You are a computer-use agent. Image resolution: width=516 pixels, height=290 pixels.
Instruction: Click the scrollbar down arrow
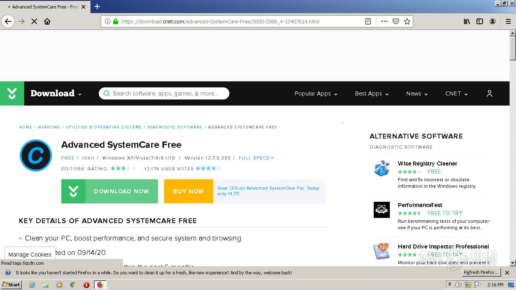click(513, 263)
